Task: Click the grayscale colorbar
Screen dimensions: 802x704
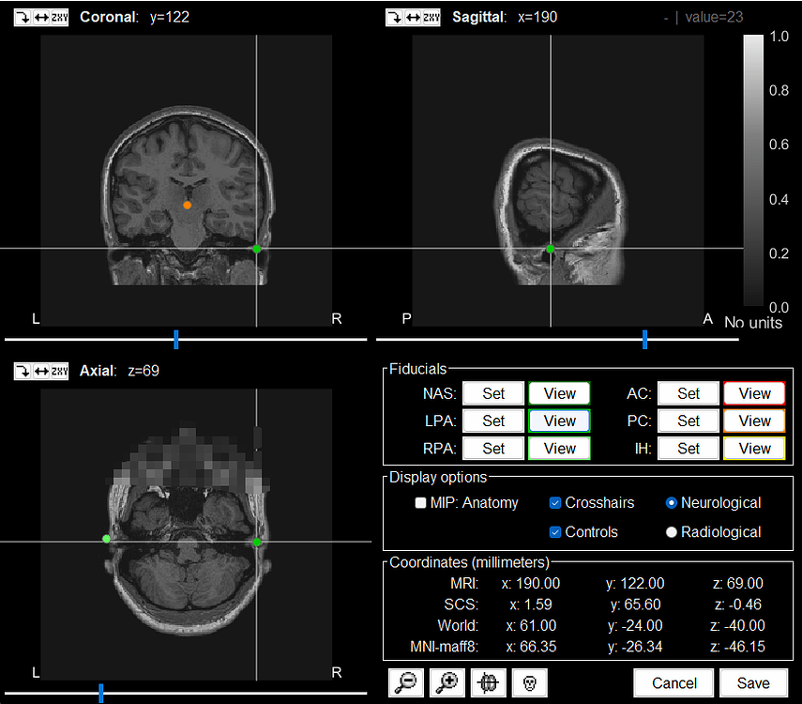Action: pos(753,170)
